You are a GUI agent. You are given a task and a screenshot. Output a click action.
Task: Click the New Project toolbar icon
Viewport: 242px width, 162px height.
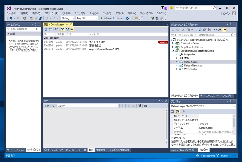[25, 18]
